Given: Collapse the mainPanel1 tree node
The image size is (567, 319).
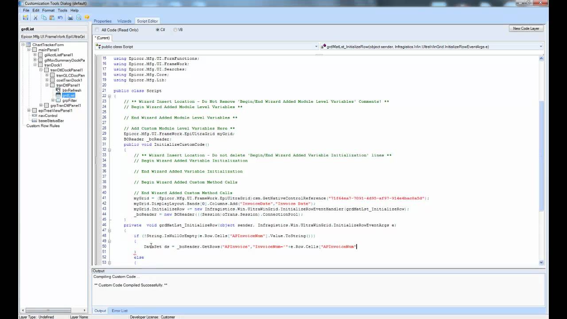Looking at the screenshot, I should tap(29, 50).
